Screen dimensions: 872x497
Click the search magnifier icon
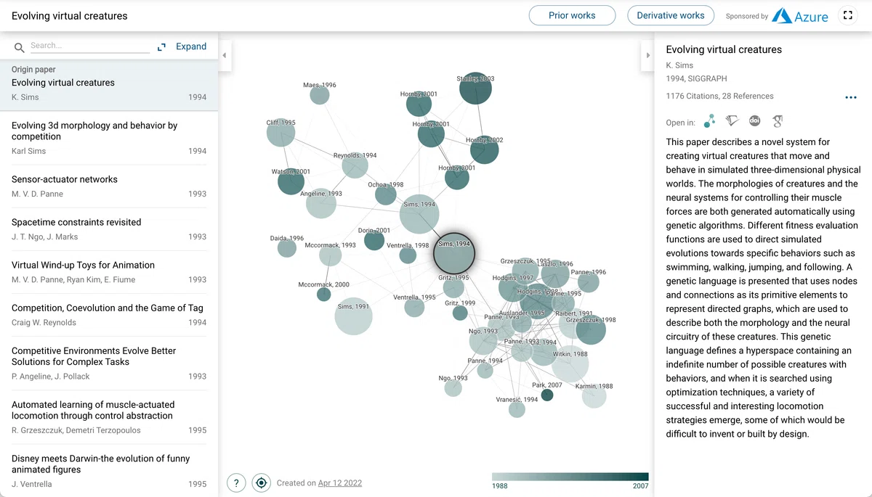[20, 48]
